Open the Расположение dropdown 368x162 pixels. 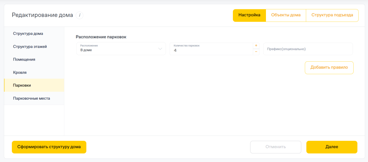point(121,49)
